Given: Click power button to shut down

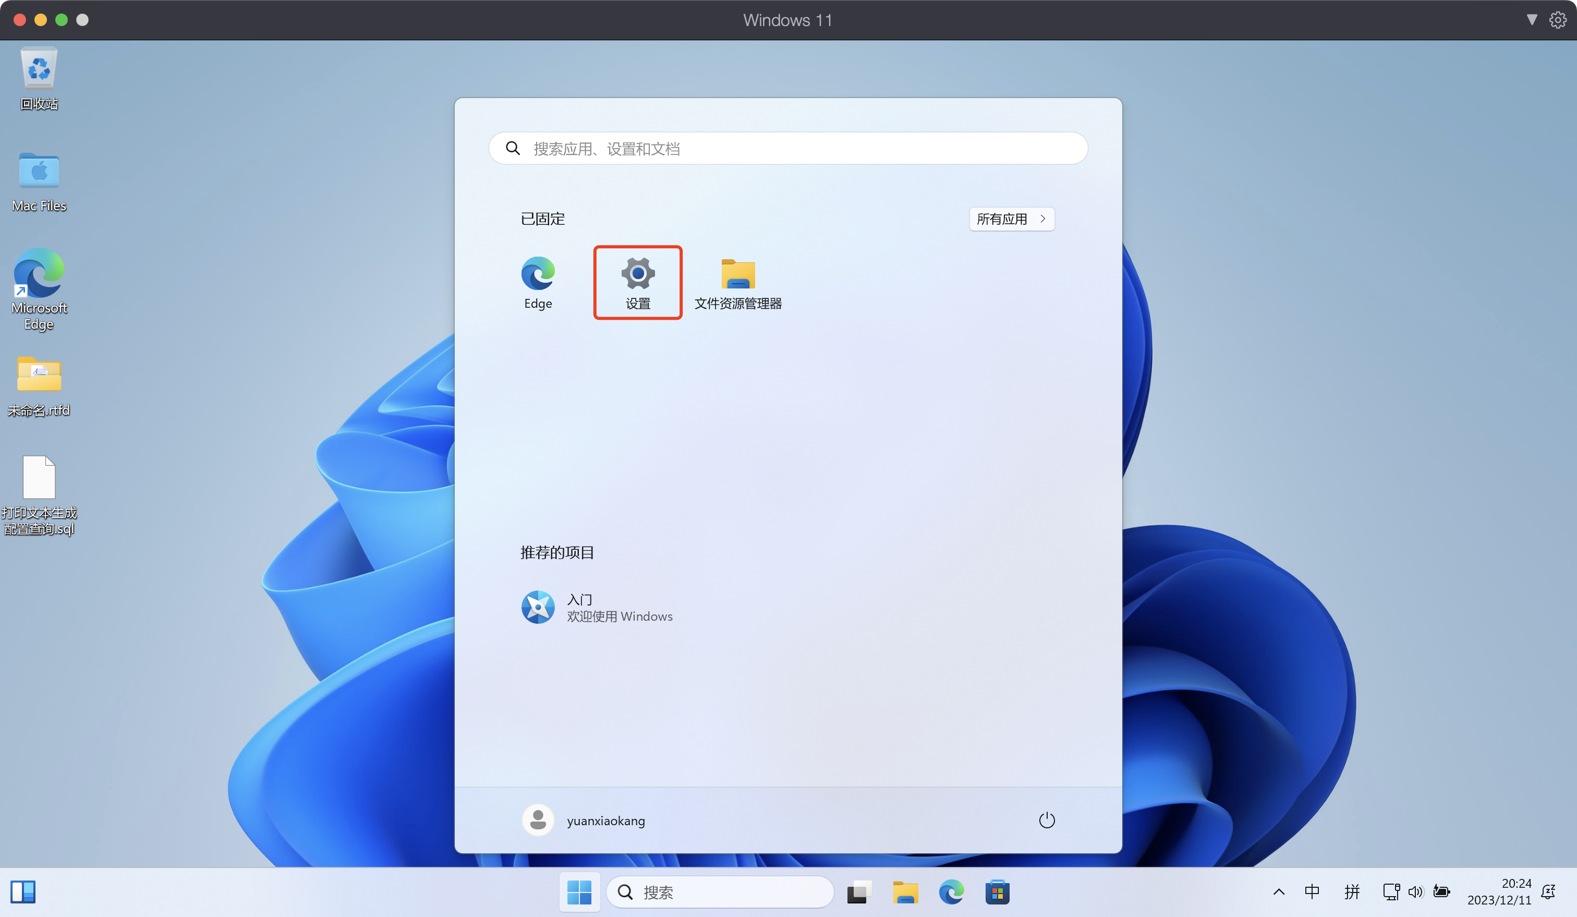Looking at the screenshot, I should click(1045, 821).
